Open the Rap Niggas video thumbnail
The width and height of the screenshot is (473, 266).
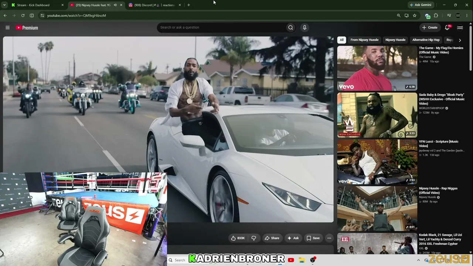point(377,208)
